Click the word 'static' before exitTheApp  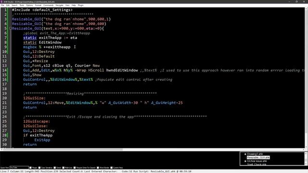click(x=30, y=37)
